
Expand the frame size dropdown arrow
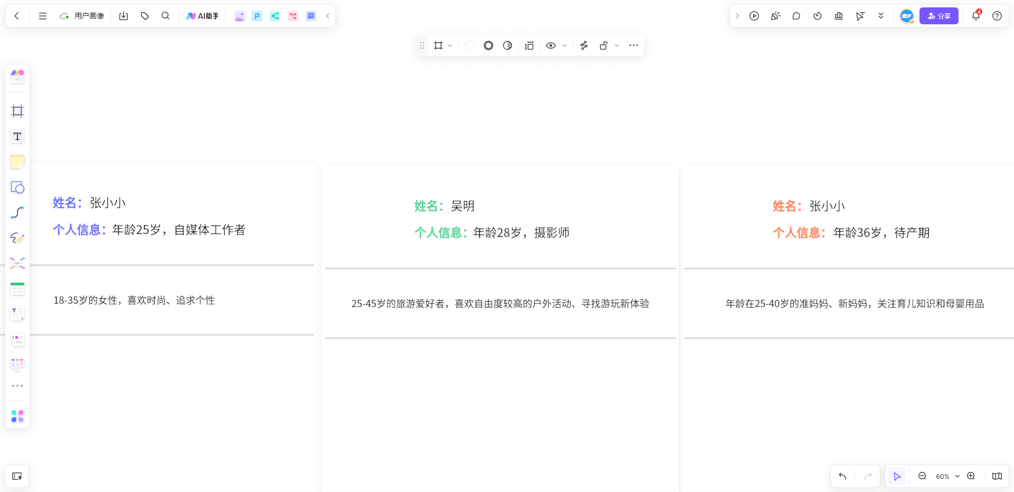tap(450, 45)
